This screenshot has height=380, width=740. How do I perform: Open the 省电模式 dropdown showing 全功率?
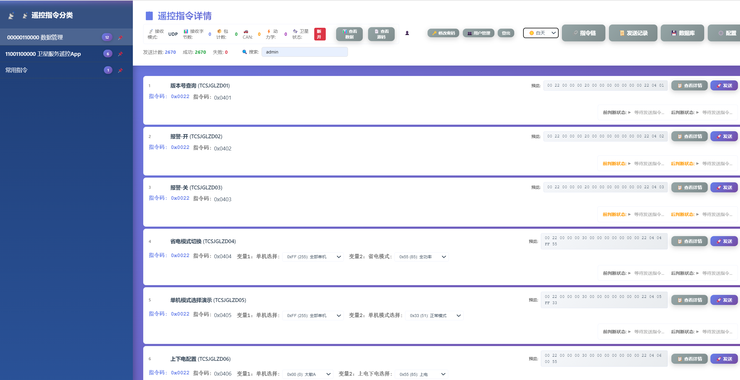coord(421,257)
